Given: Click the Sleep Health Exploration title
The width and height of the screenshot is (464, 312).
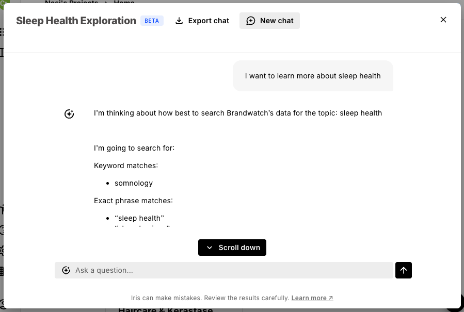Looking at the screenshot, I should point(76,21).
